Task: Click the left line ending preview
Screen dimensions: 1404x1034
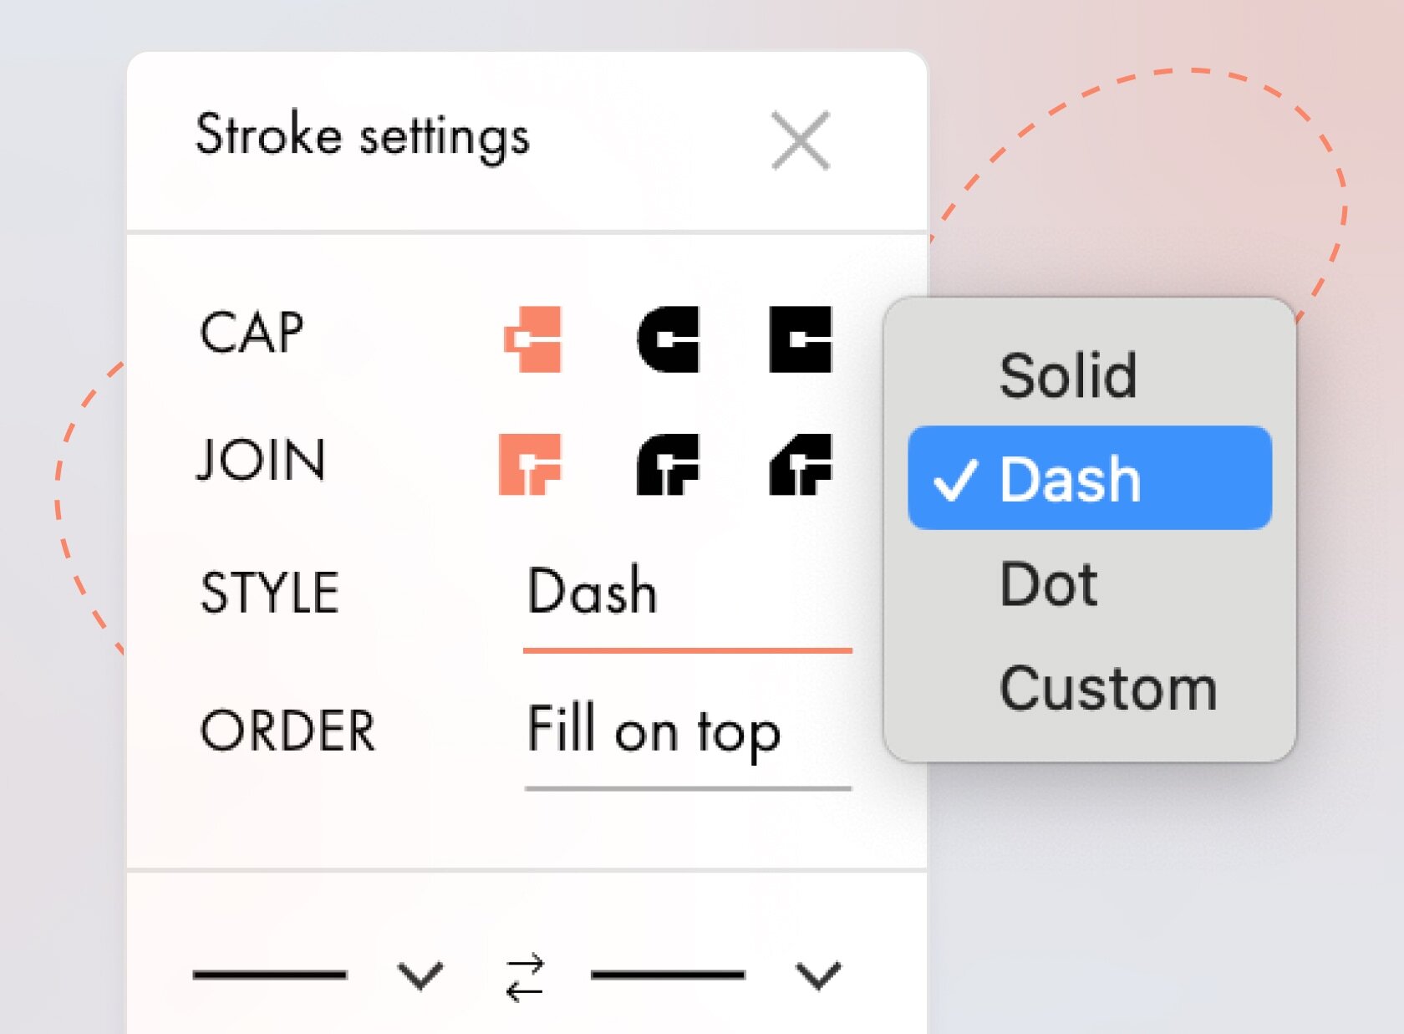Action: (x=270, y=975)
